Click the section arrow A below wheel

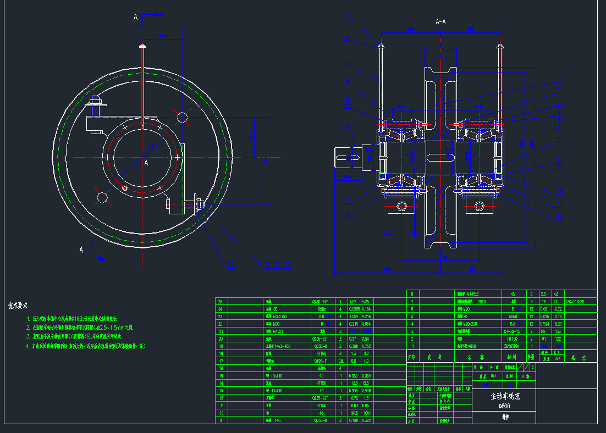82,250
